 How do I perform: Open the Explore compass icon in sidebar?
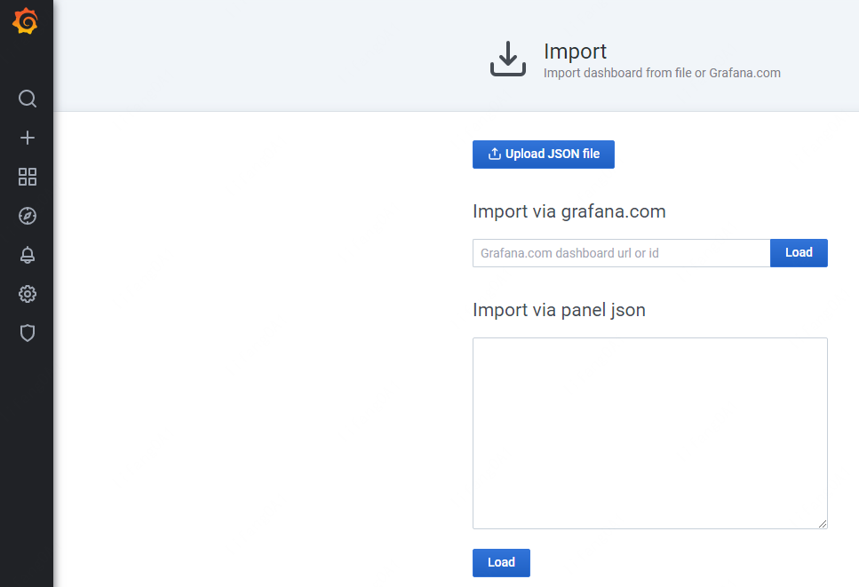[x=27, y=216]
